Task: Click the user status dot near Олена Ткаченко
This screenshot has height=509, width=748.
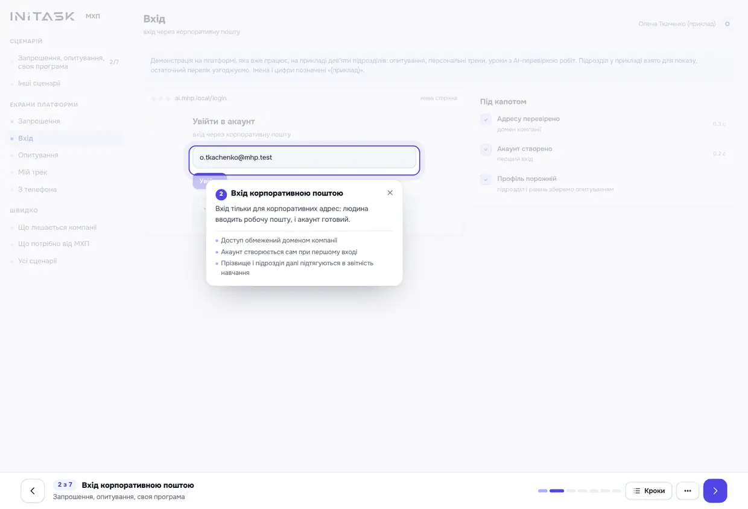Action: click(727, 24)
